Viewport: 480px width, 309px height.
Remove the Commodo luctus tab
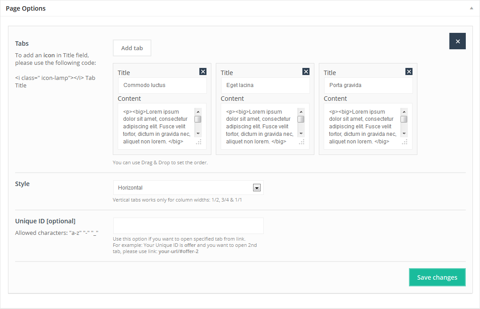(x=203, y=71)
